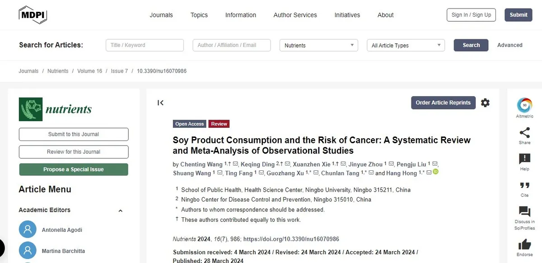The image size is (542, 263).
Task: Expand the All Article Types dropdown
Action: click(406, 45)
